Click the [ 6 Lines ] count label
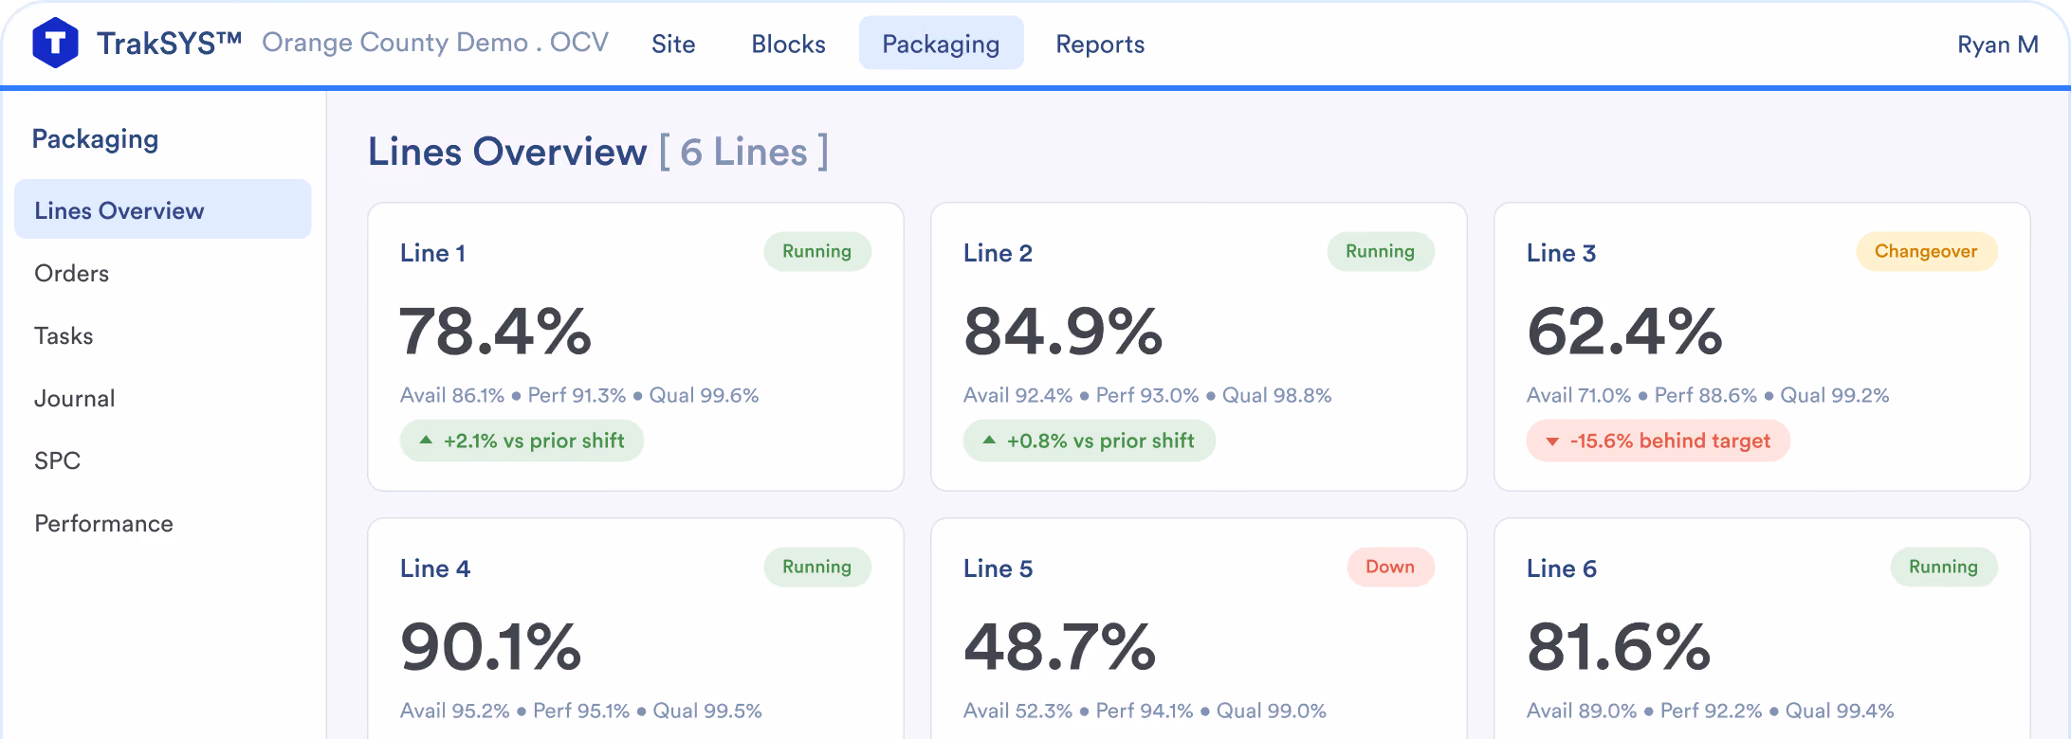This screenshot has width=2071, height=739. (744, 152)
